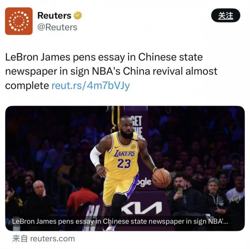Open the article preview photo card
The width and height of the screenshot is (250, 249).
[125, 168]
